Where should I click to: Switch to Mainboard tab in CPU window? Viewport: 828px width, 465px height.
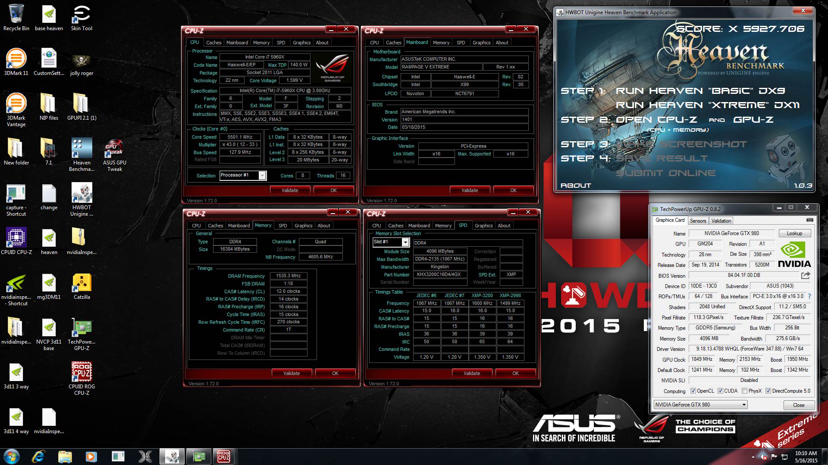pyautogui.click(x=237, y=43)
